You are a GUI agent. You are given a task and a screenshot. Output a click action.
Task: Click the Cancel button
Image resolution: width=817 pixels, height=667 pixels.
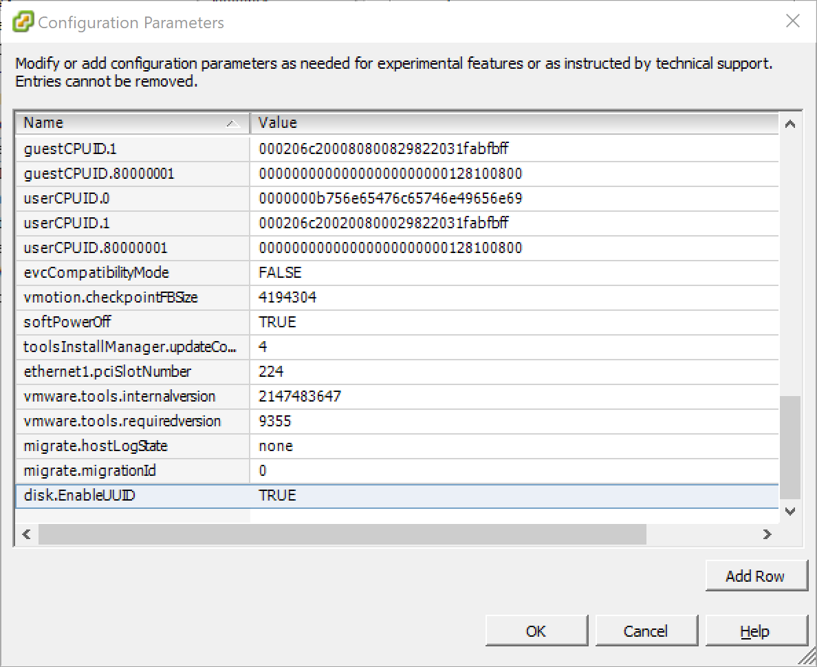pos(646,631)
